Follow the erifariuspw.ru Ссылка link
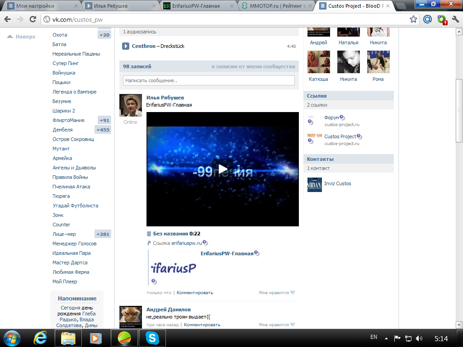The height and width of the screenshot is (347, 463). pyautogui.click(x=187, y=243)
